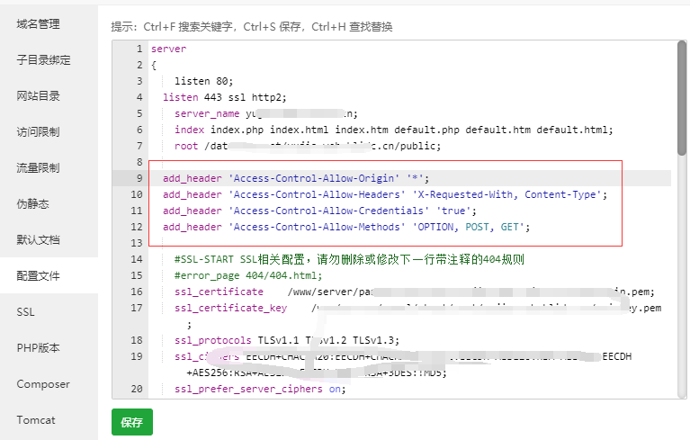Select 默认文档 in the sidebar
This screenshot has height=440, width=690.
click(38, 240)
